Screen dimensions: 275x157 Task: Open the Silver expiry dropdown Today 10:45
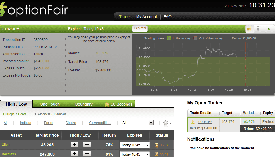135,145
